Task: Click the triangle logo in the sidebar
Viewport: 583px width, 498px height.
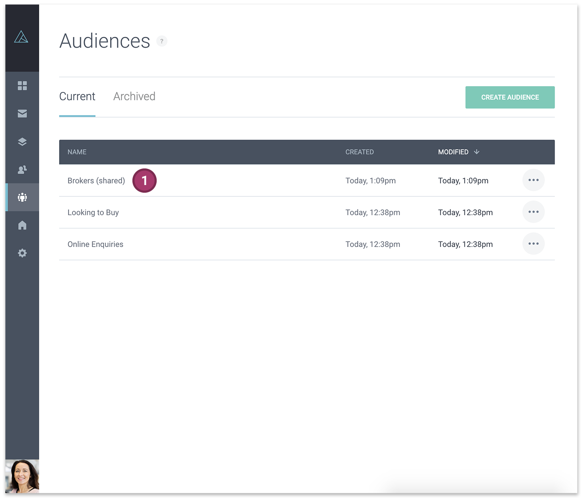Action: click(21, 37)
